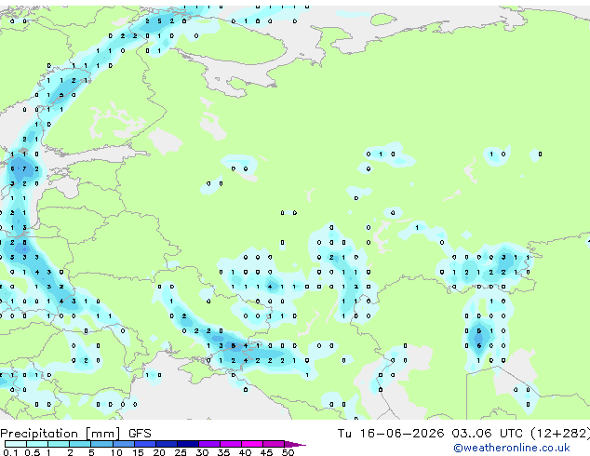Click the '0.5' legend scale label
This screenshot has height=456, width=590.
point(33,452)
